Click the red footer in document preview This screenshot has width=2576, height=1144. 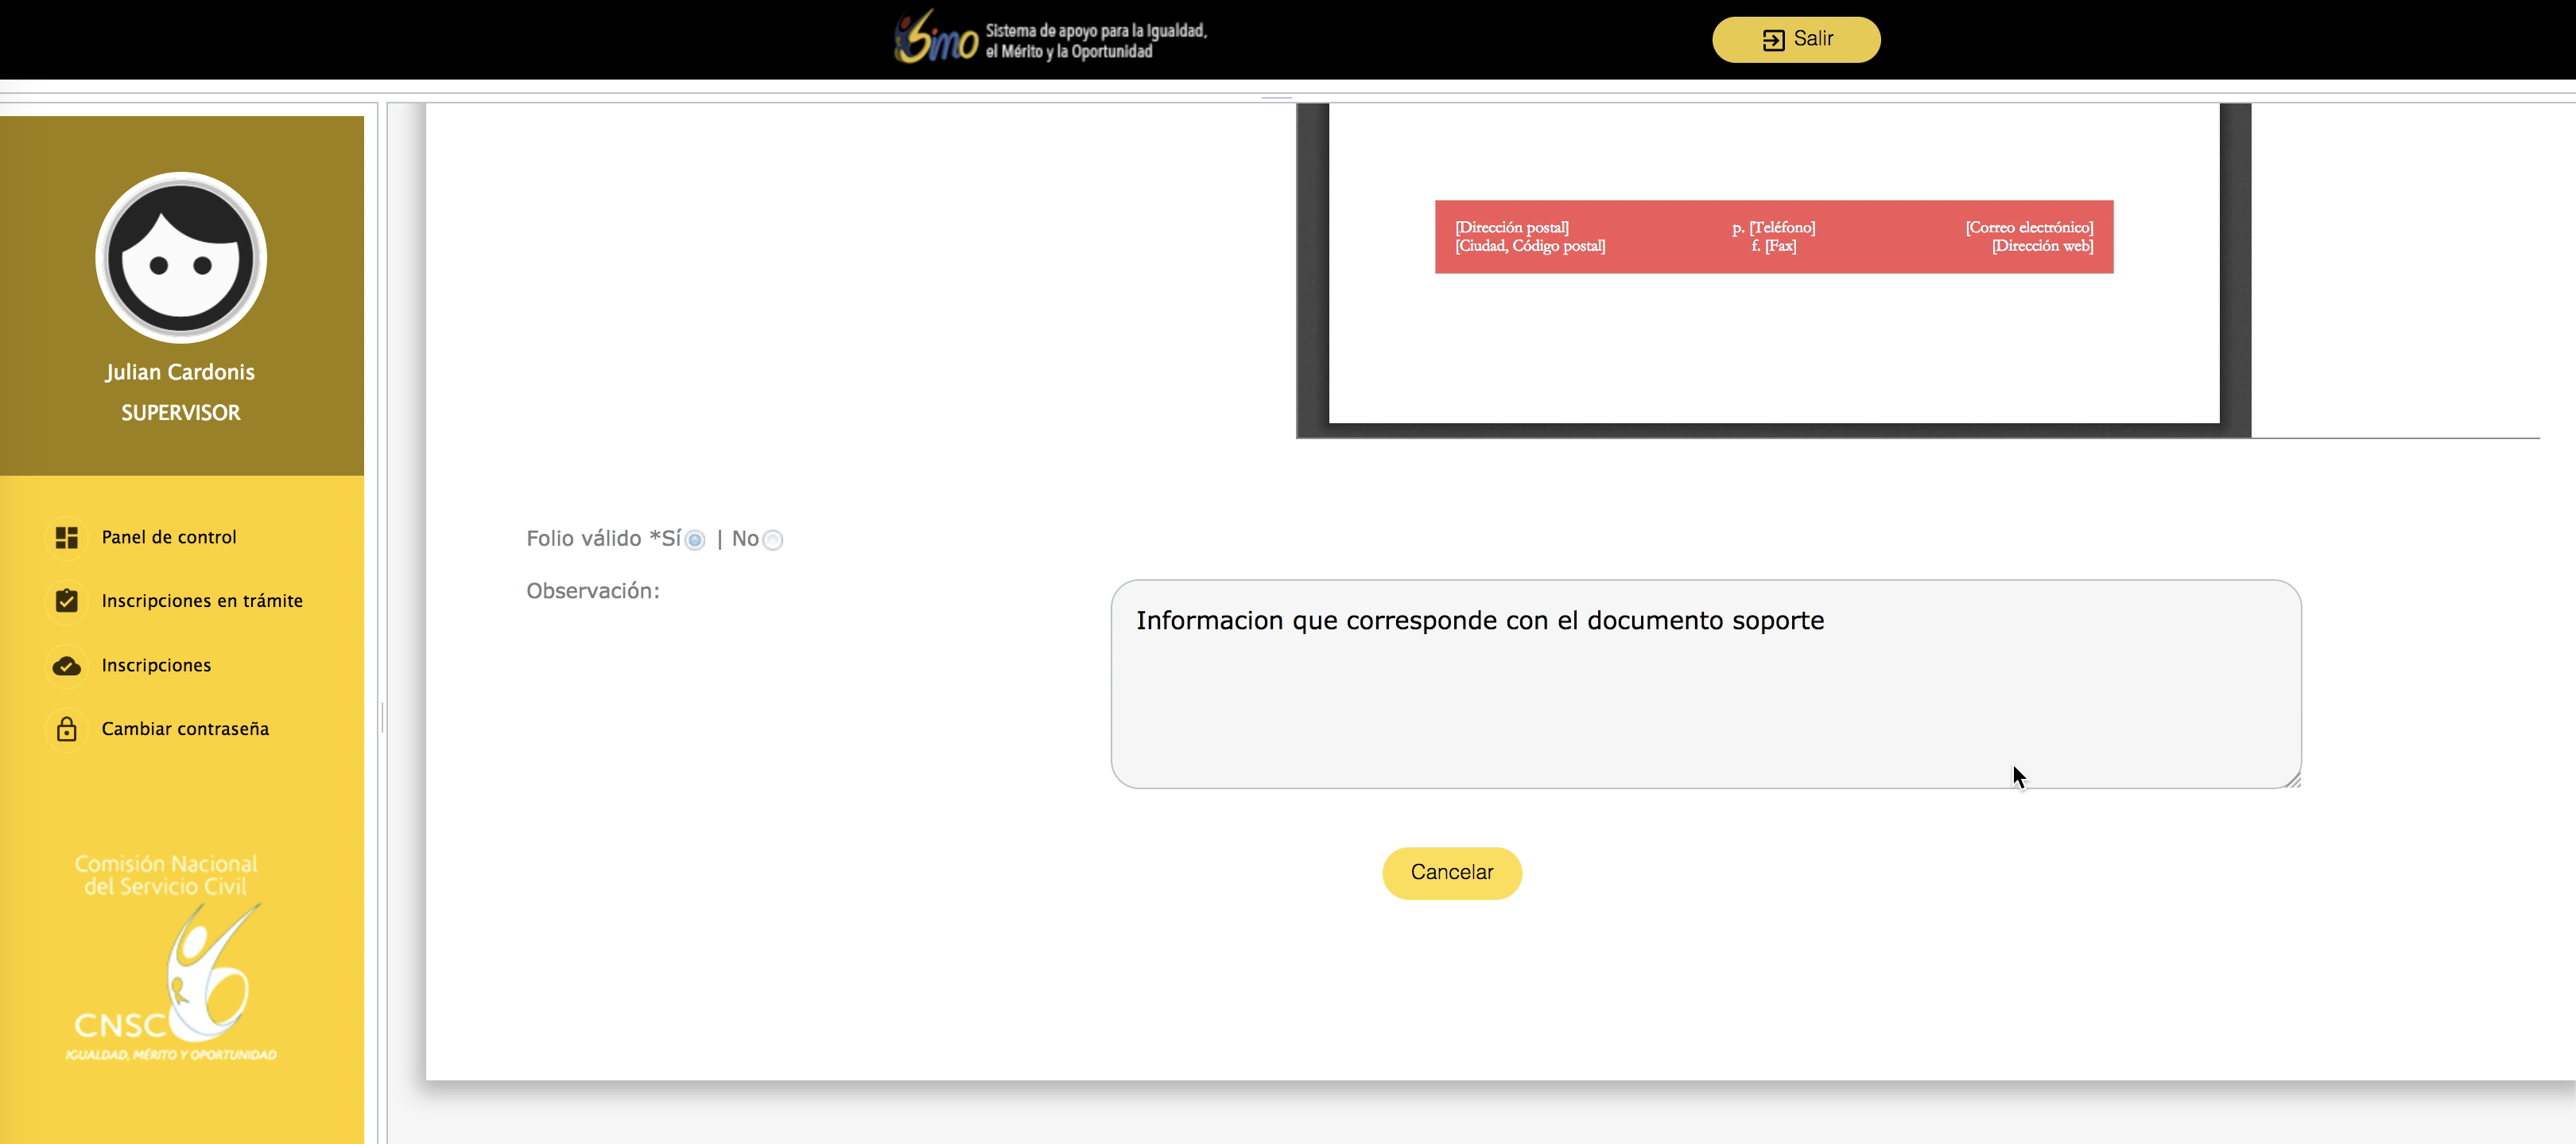coord(1773,236)
